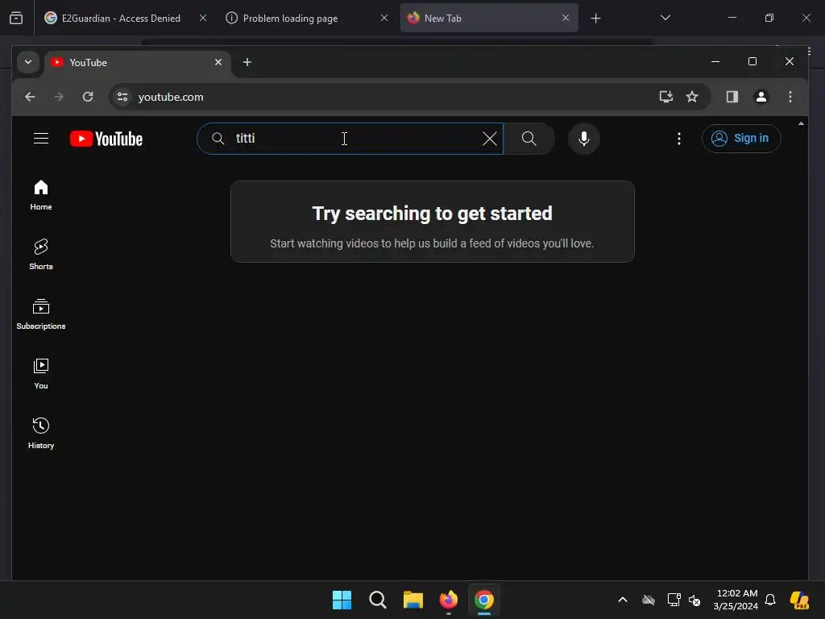
Task: Start voice search with the microphone
Action: (583, 139)
